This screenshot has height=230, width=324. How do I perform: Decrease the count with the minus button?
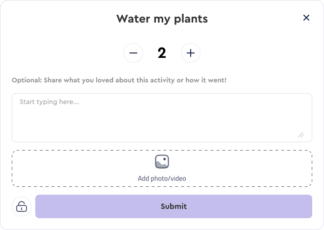click(133, 53)
